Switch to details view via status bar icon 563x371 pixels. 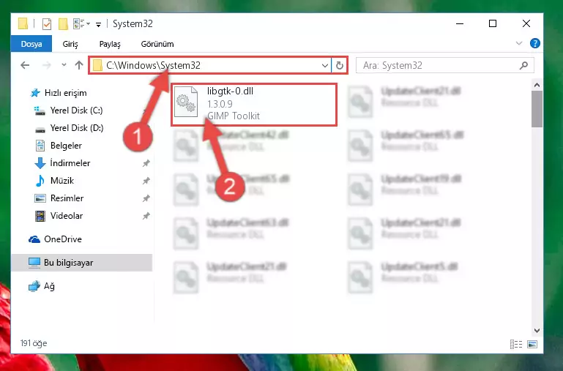(x=516, y=345)
